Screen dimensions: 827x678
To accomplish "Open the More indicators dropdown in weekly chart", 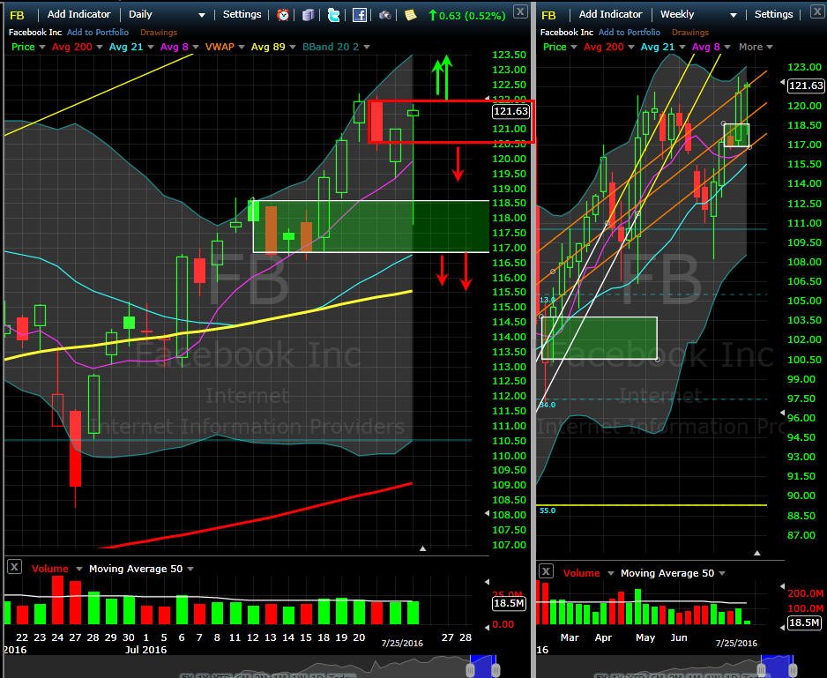I will [756, 47].
